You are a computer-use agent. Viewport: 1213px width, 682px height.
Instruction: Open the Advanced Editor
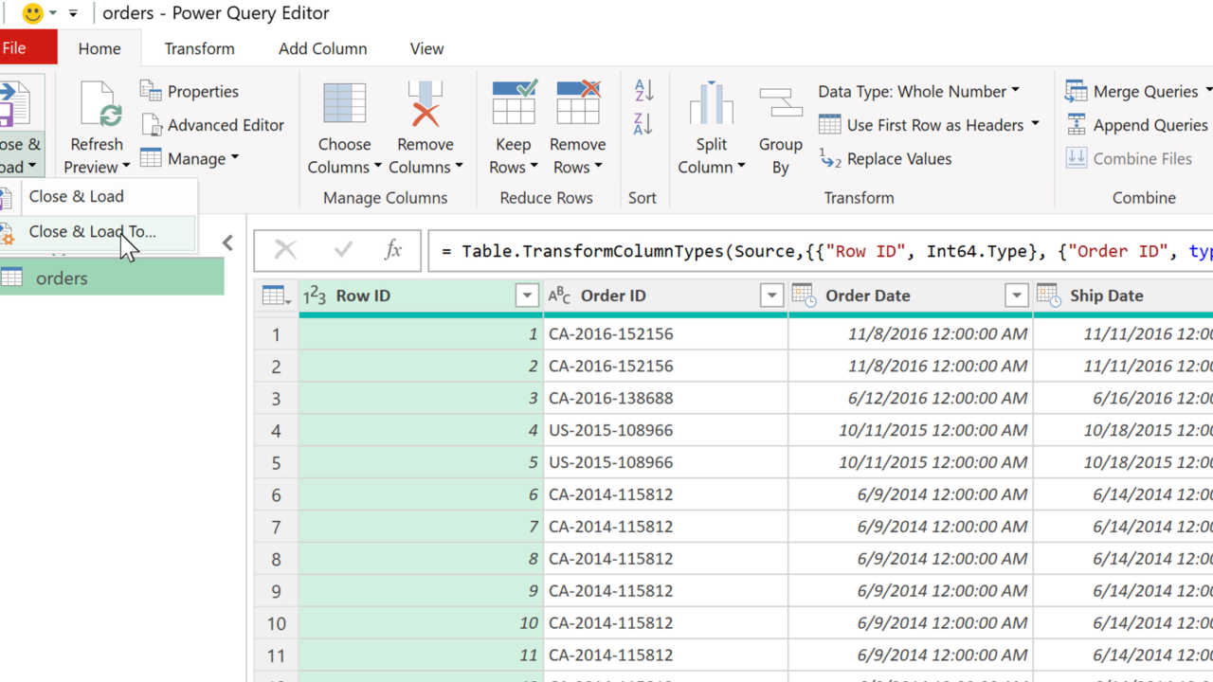click(x=213, y=125)
